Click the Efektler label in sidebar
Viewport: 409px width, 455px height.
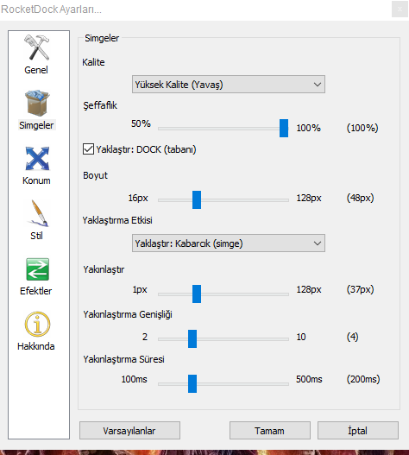pos(36,291)
